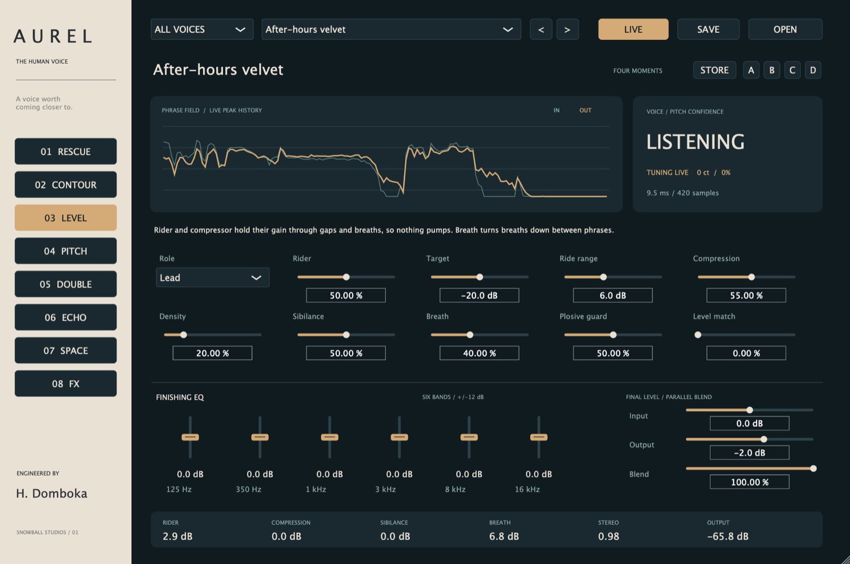850x564 pixels.
Task: Recall moment B
Action: pos(772,70)
